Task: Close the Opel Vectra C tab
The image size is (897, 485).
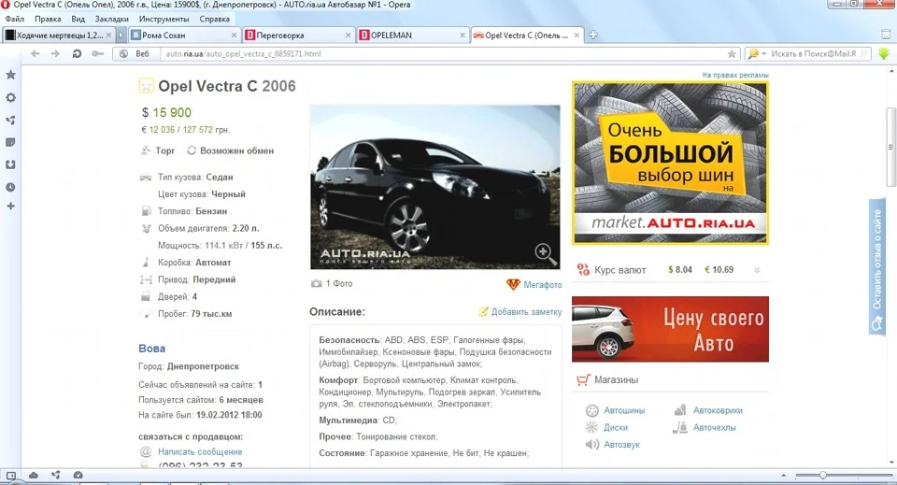Action: (577, 35)
